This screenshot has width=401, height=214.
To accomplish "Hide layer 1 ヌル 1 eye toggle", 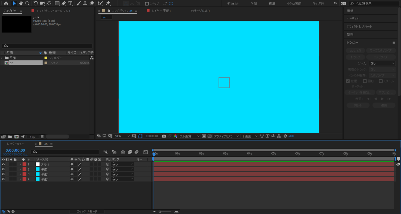I will tap(3, 164).
